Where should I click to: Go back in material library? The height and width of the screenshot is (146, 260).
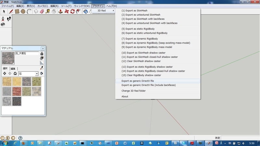click(5, 74)
